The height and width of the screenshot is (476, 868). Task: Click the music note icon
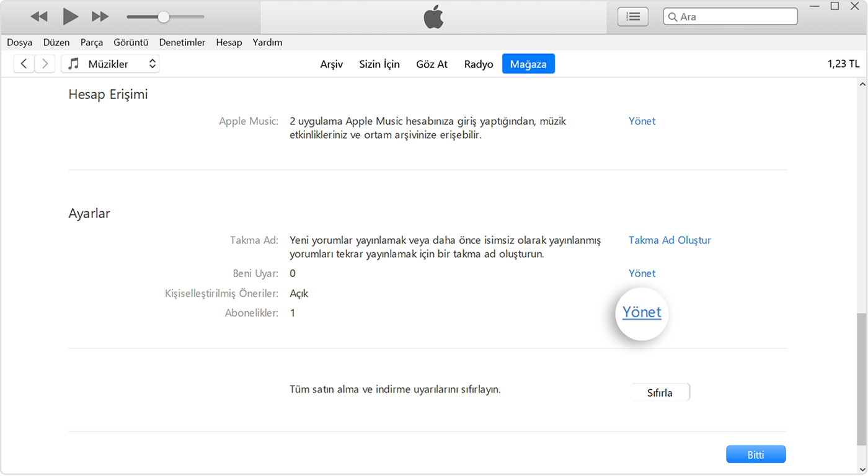[74, 64]
